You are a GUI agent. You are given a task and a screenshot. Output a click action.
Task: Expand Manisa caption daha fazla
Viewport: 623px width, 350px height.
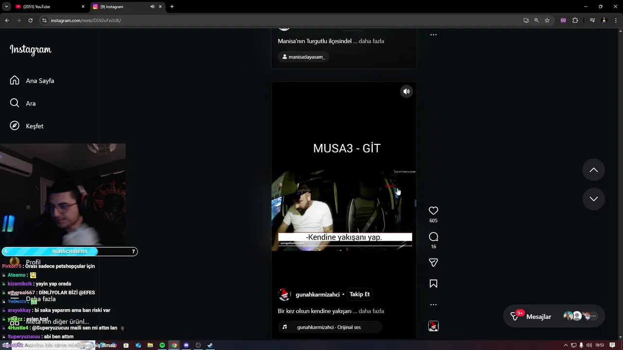tap(371, 41)
